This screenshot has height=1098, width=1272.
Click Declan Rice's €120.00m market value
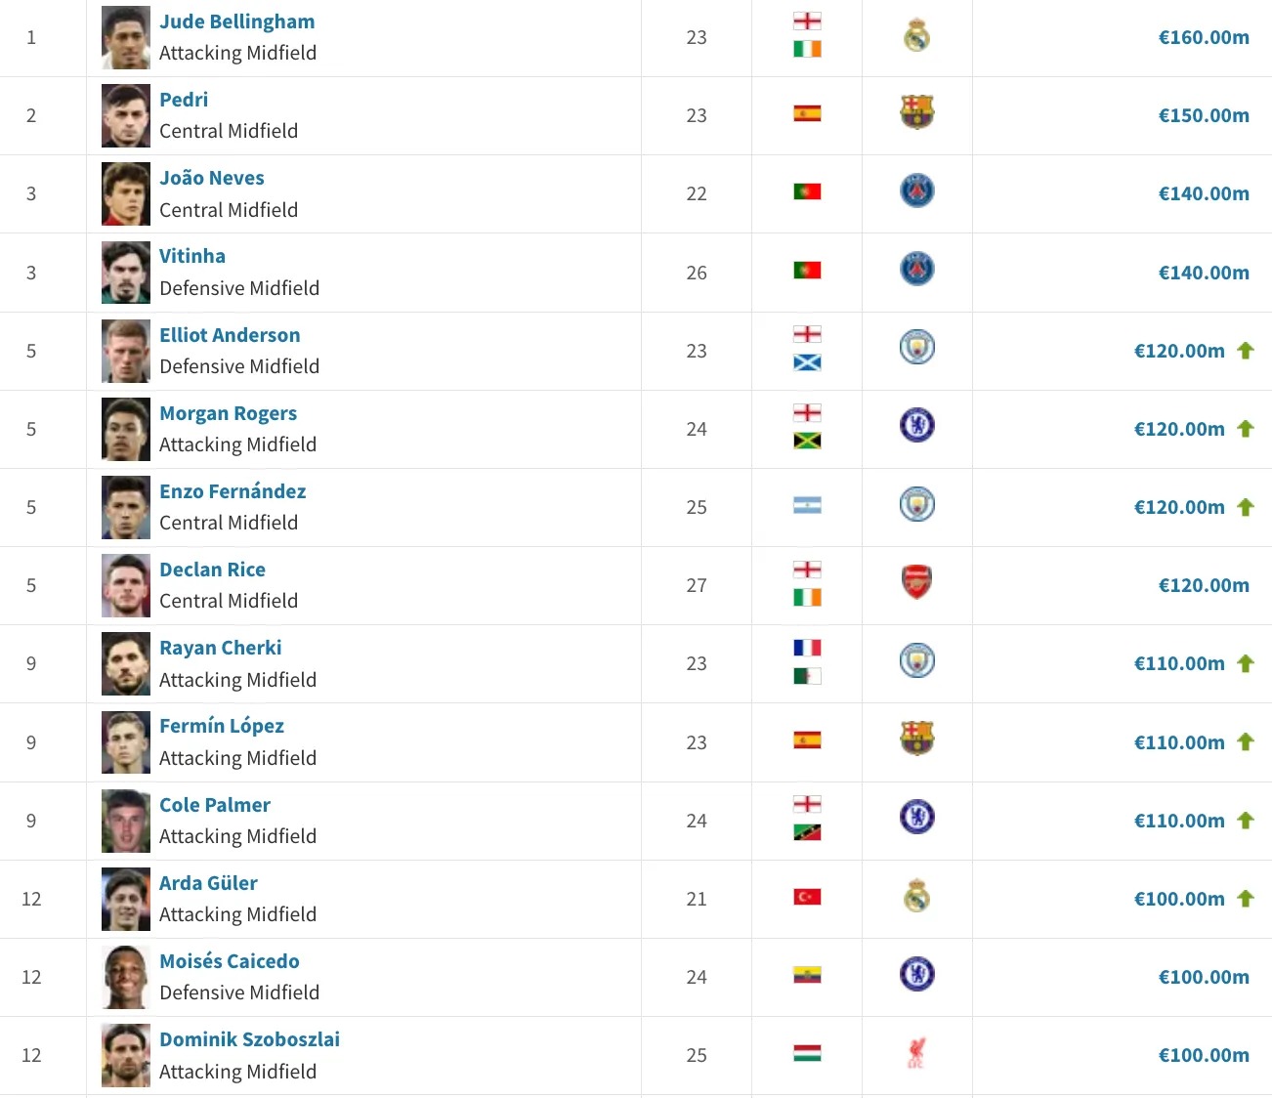click(x=1204, y=585)
